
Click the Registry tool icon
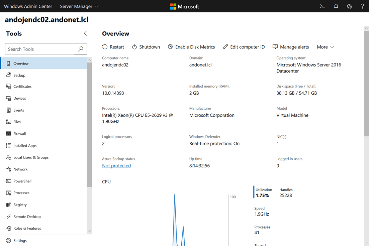[x=8, y=205]
